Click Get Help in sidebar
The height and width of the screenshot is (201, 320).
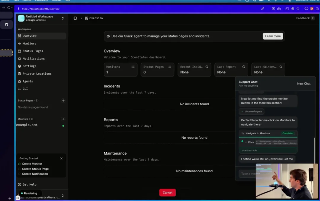(27, 184)
